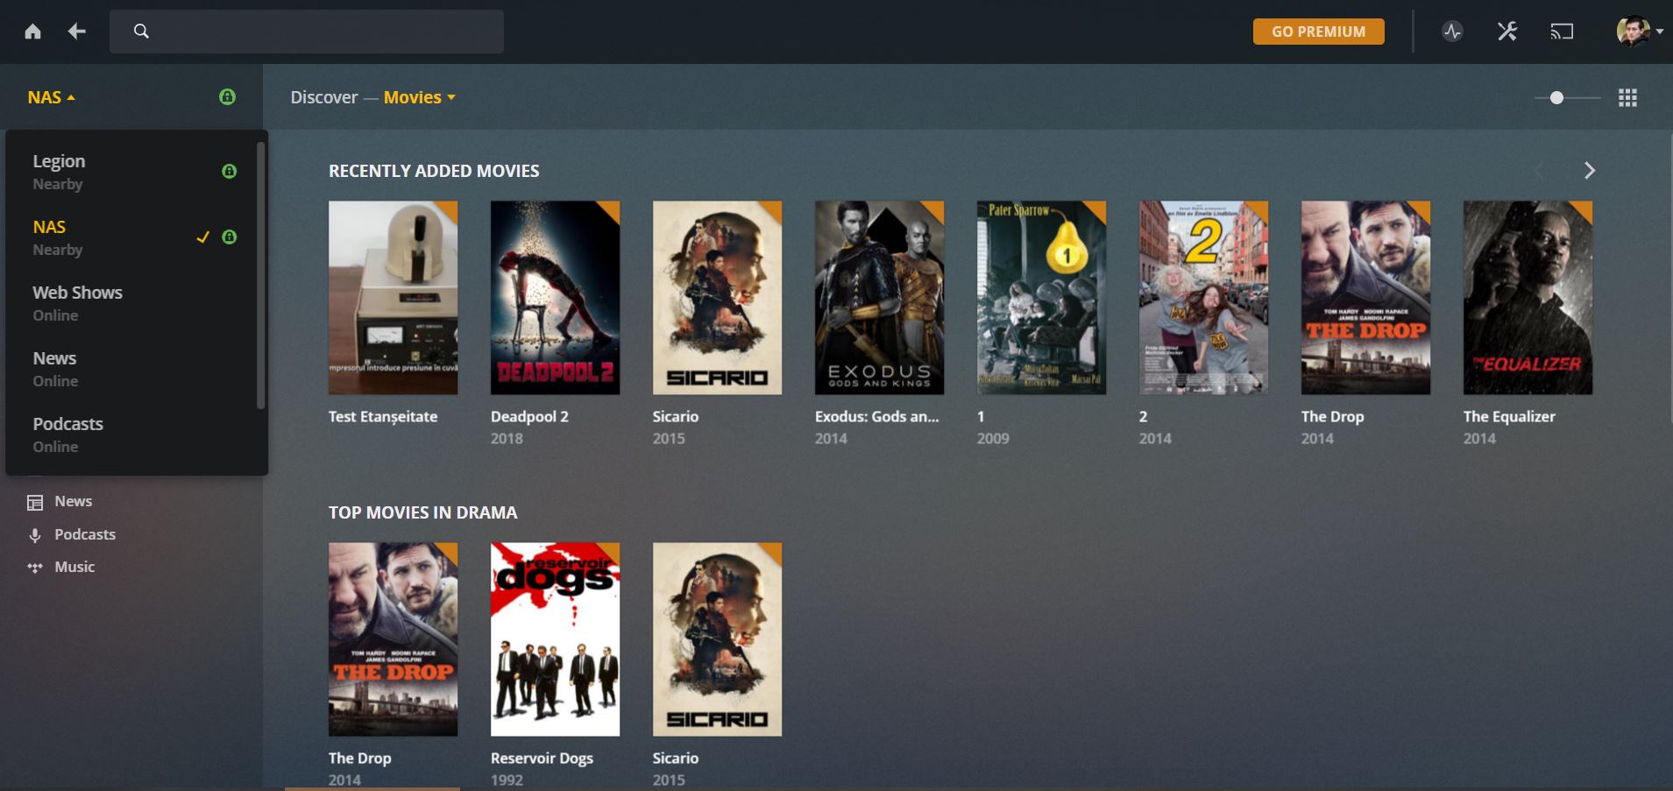
Task: Open the movie '2' 2014 poster
Action: tap(1203, 298)
